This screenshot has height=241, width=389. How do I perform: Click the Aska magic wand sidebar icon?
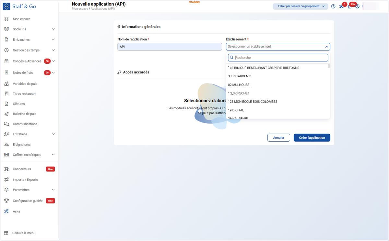(6, 211)
